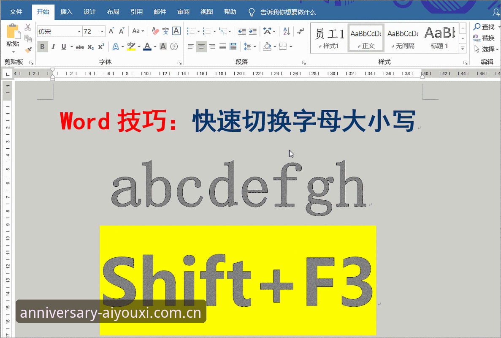Image resolution: width=501 pixels, height=338 pixels.
Task: Open Font dialog launcher
Action: [x=179, y=63]
